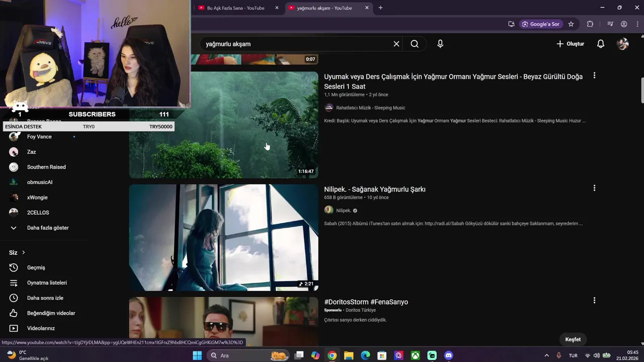Viewport: 644px width, 362px height.
Task: Click the install app icon in address bar
Action: pos(511,24)
